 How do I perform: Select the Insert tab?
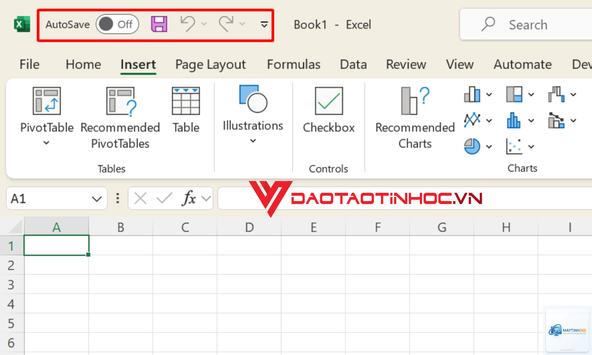click(138, 64)
